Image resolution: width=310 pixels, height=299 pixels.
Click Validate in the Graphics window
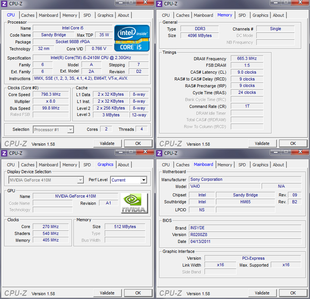click(x=107, y=293)
